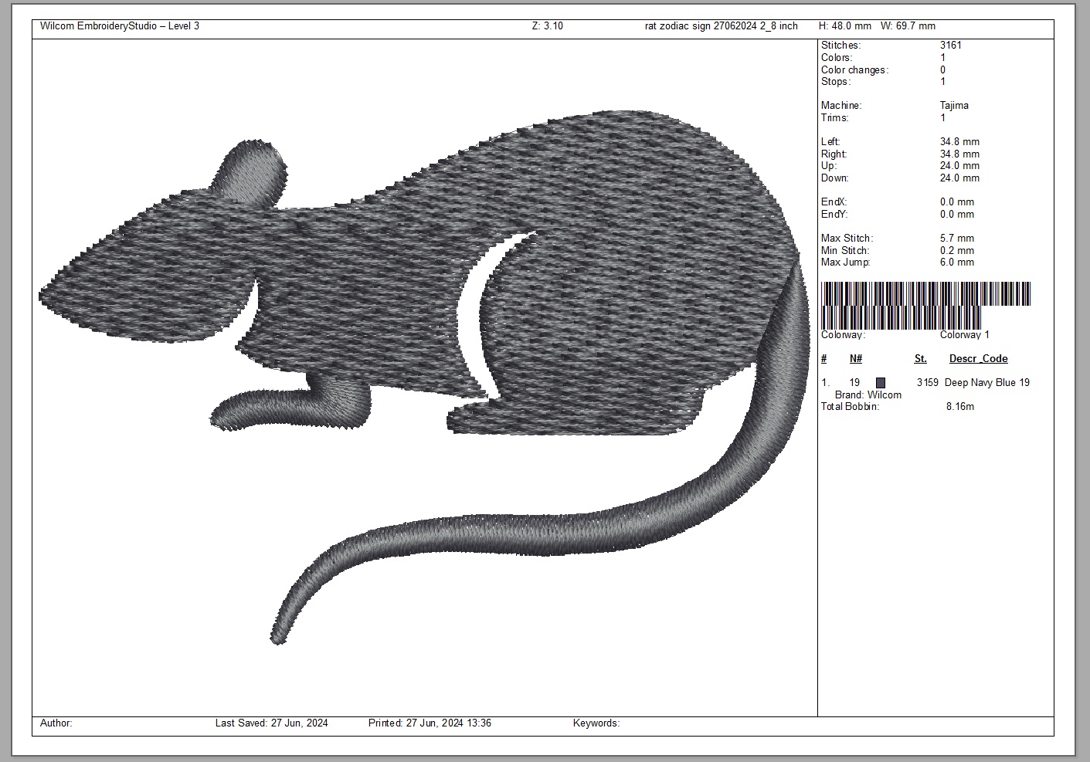Click the 'N#' column header
Viewport: 1090px width, 762px height.
pyautogui.click(x=856, y=359)
